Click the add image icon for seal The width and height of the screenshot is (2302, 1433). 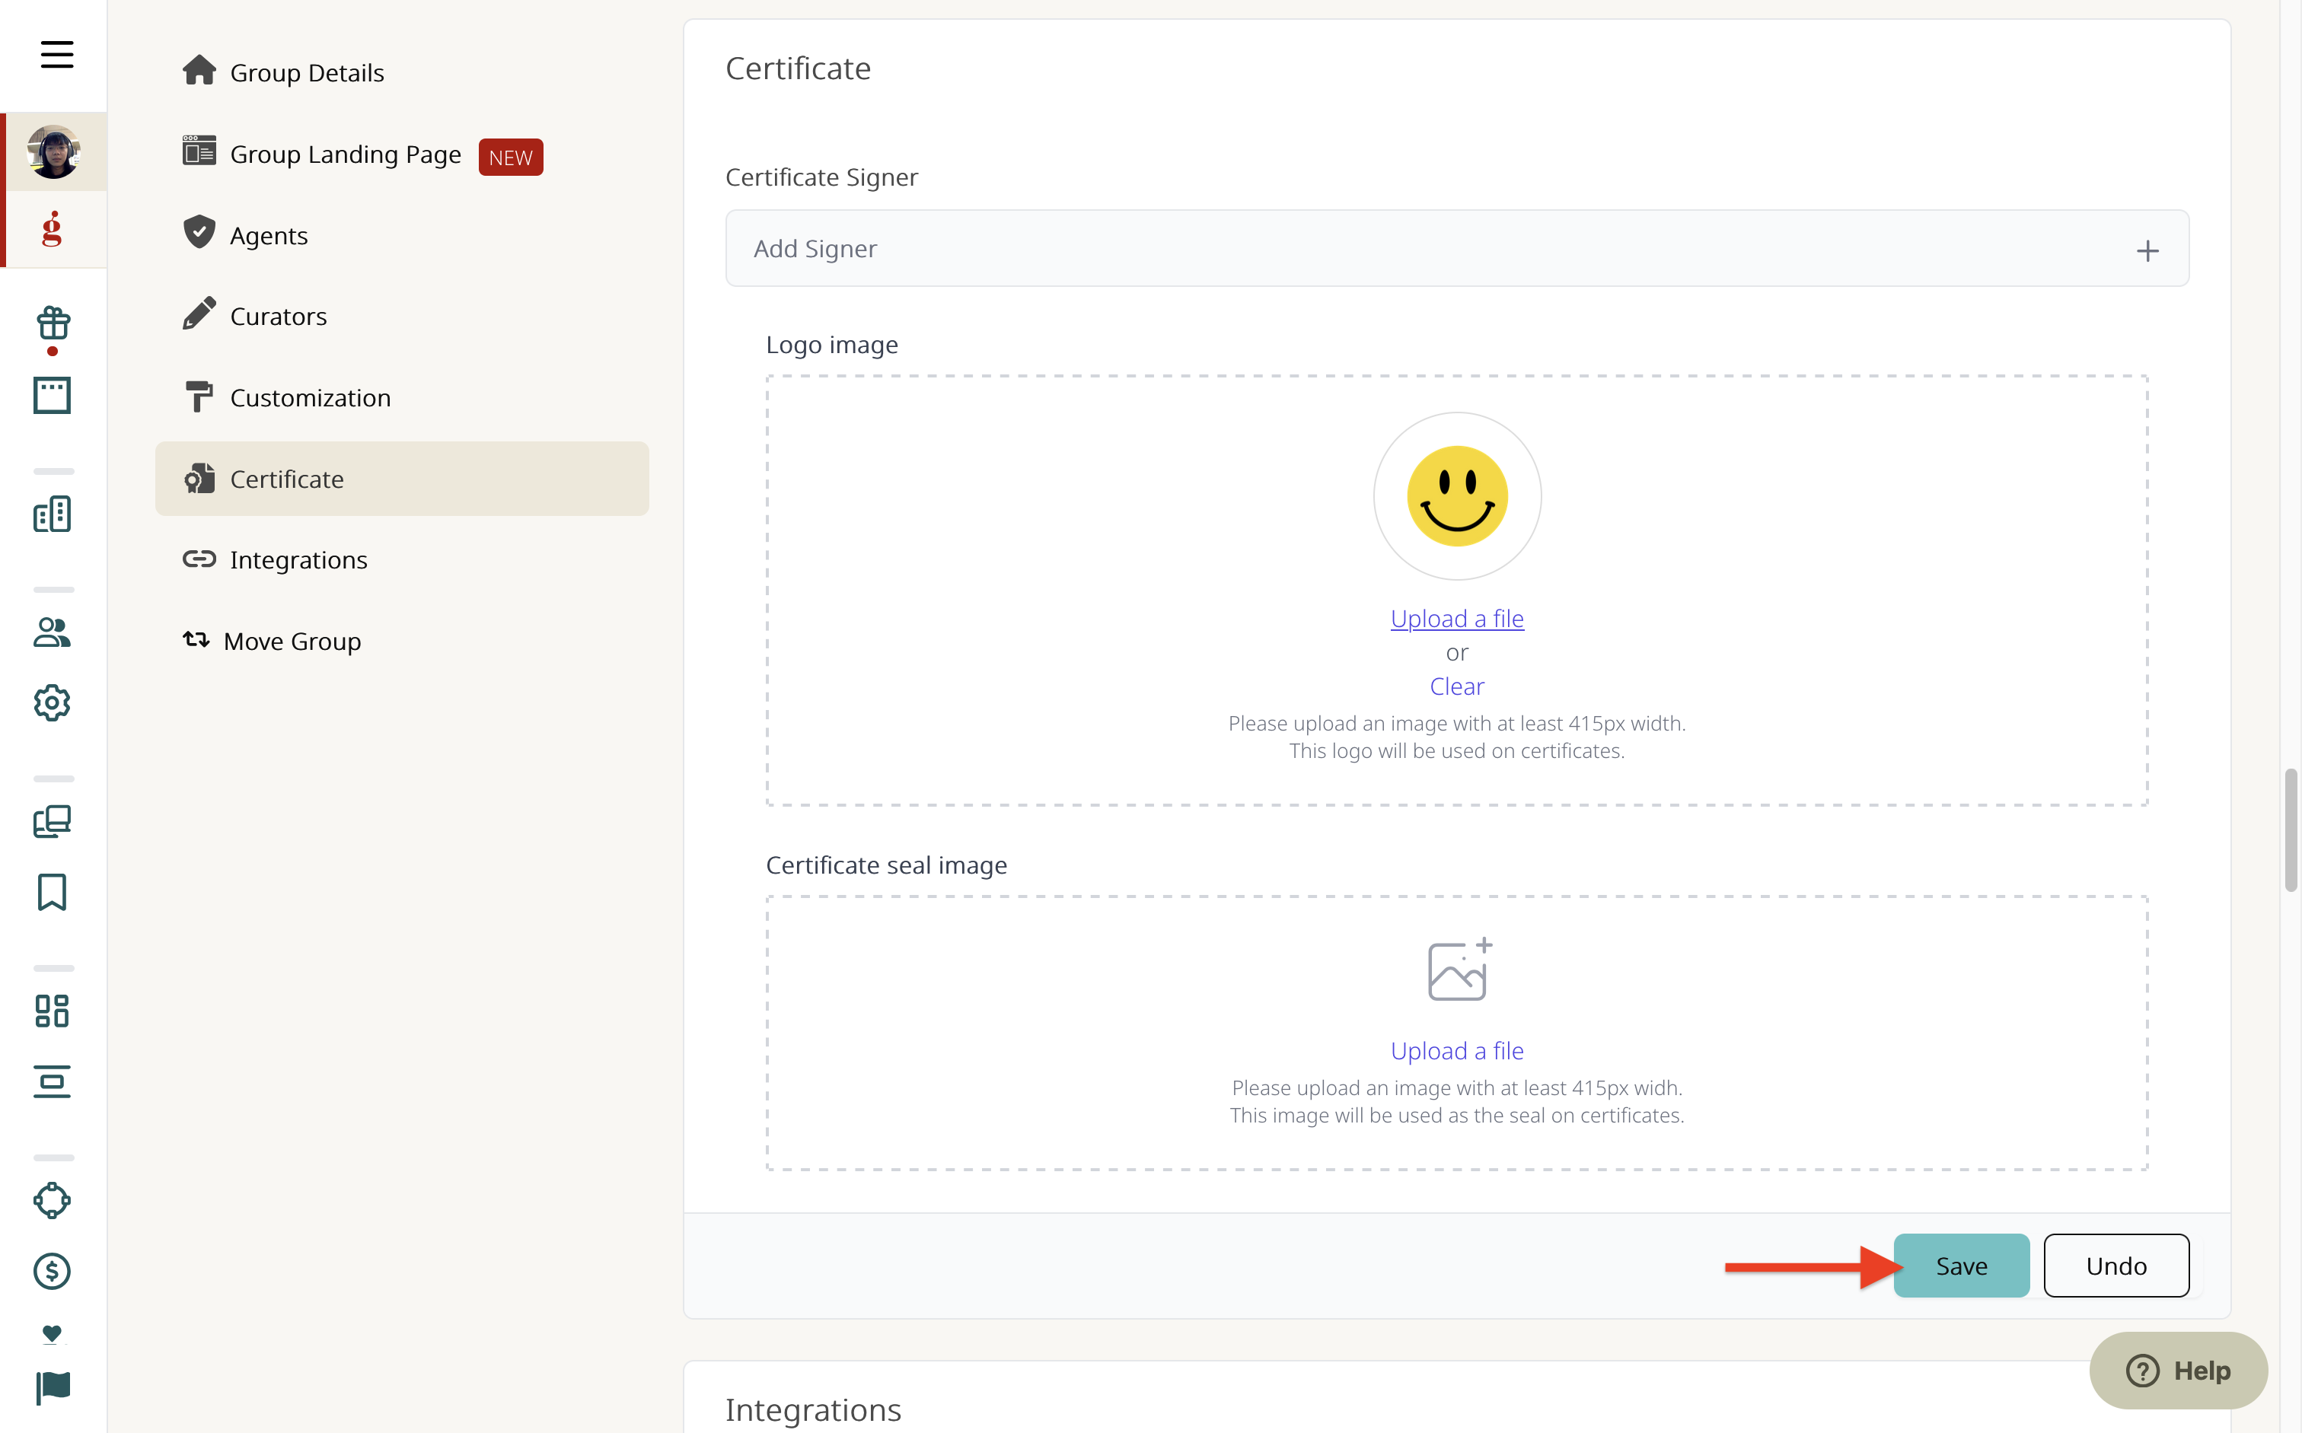1460,970
